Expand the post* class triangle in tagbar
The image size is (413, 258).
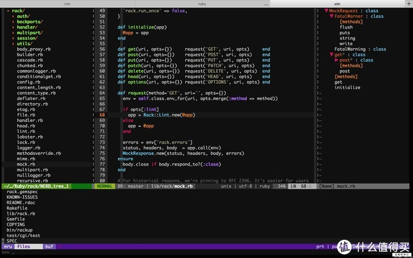tap(336, 60)
